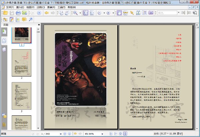
Task: Toggle fit page view mode
Action: click(x=86, y=13)
